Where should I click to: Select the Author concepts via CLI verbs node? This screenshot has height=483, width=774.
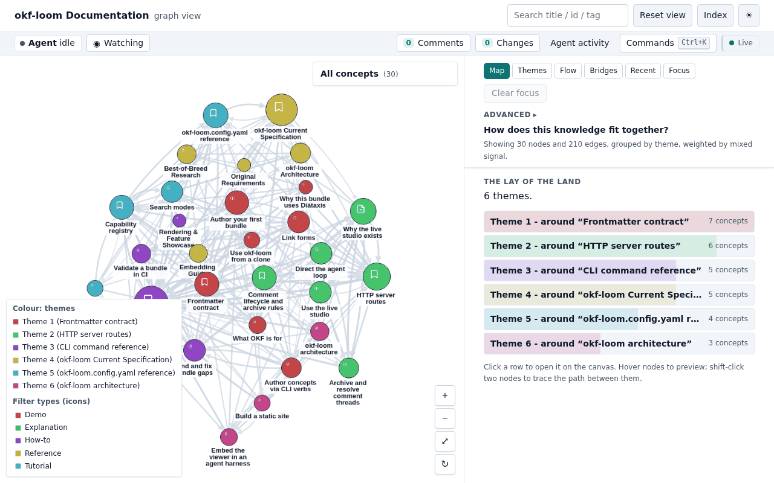pos(291,368)
